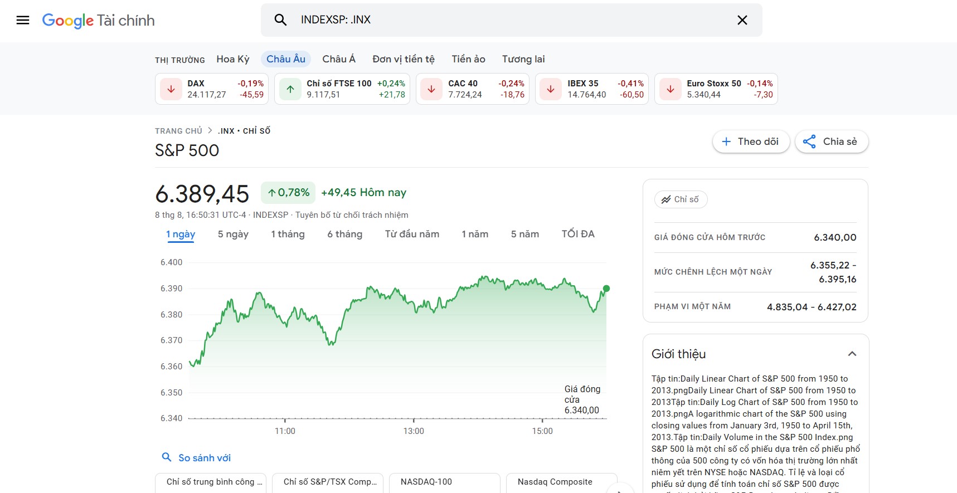The image size is (957, 493).
Task: Click the 0,78% change badge
Action: coord(288,193)
